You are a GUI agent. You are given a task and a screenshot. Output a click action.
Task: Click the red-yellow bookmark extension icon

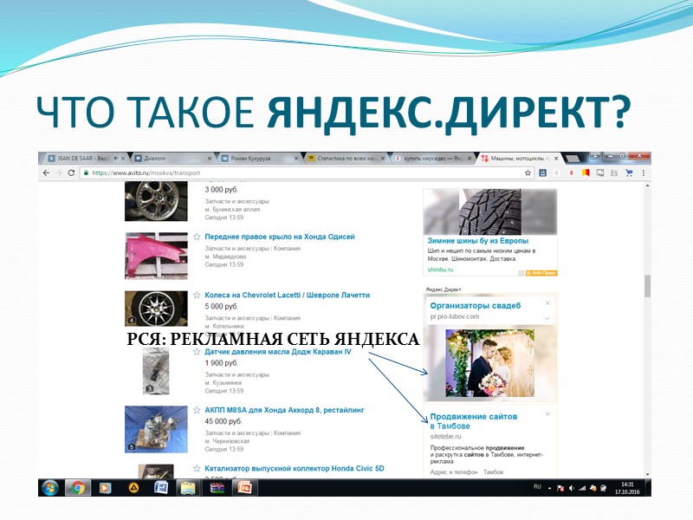(x=586, y=172)
